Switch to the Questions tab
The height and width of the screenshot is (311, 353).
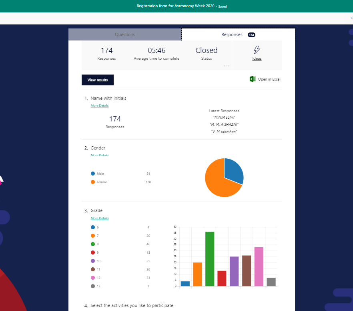pyautogui.click(x=125, y=34)
